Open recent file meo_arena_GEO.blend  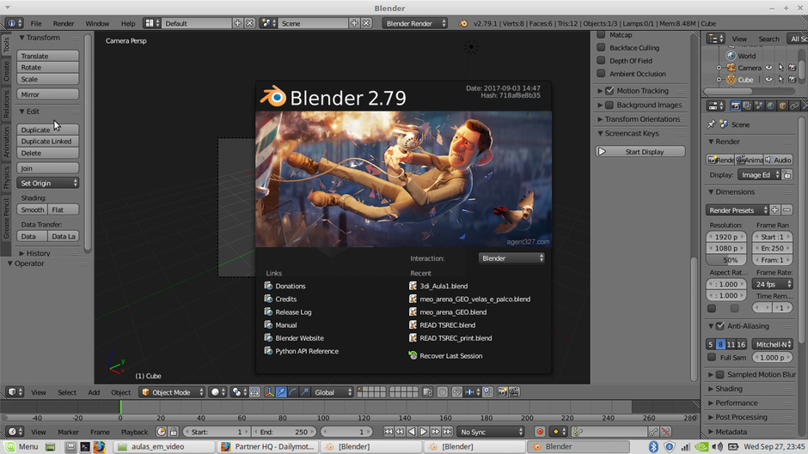tap(454, 312)
